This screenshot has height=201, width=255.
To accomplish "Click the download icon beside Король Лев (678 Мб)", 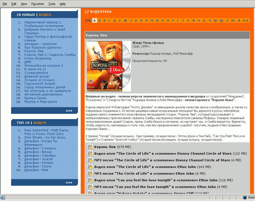I will [90, 147].
